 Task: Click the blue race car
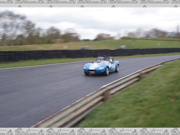click(101, 67)
